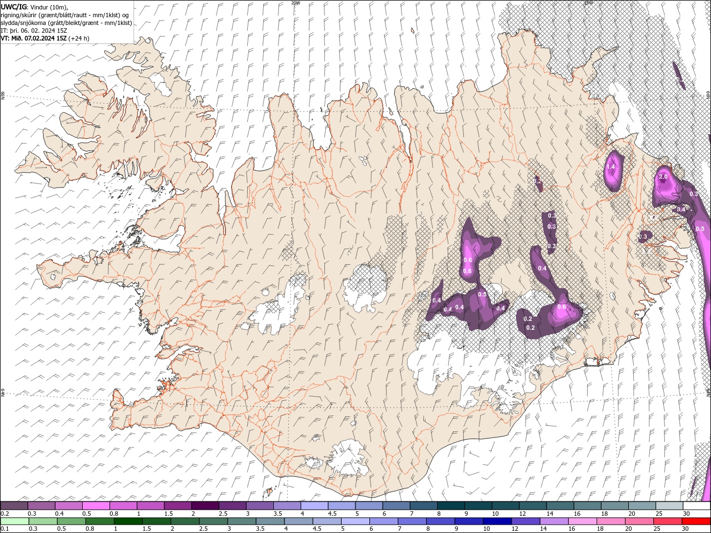The width and height of the screenshot is (711, 533).
Task: Pick the light blue snow swatch starting at 4
Action: tap(314, 506)
